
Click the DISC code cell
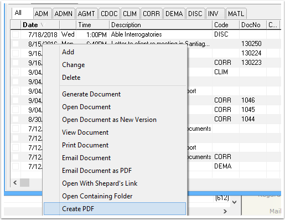[x=226, y=34]
